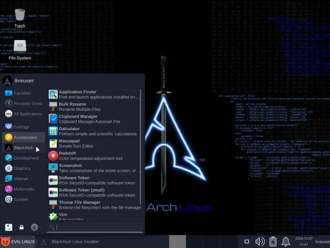Click the settings manager icon at menu bottom
The height and width of the screenshot is (248, 330).
(9, 227)
